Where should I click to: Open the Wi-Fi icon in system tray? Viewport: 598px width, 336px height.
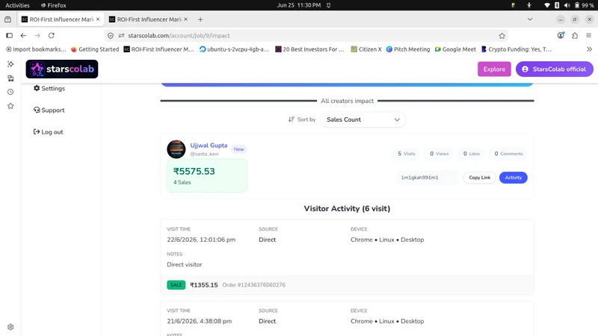pyautogui.click(x=547, y=5)
